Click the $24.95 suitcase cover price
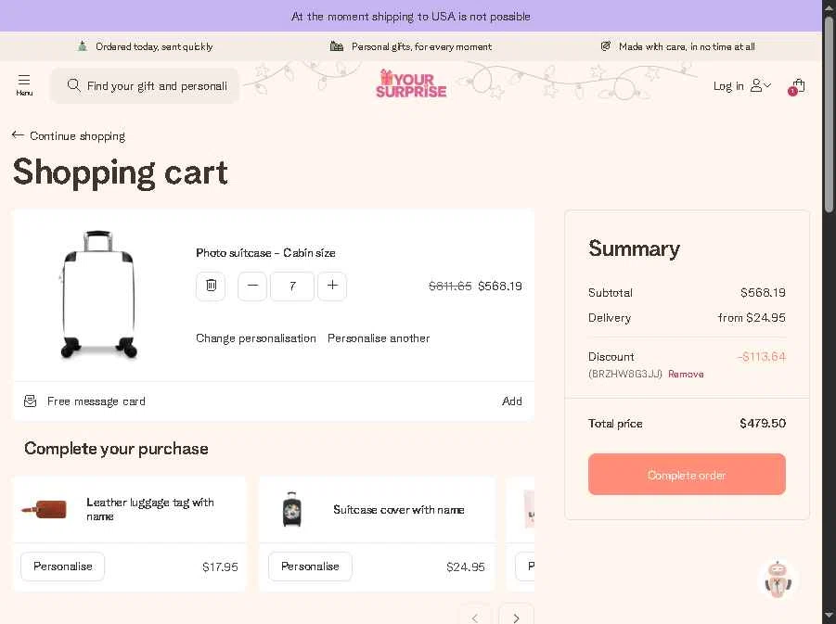 point(466,567)
